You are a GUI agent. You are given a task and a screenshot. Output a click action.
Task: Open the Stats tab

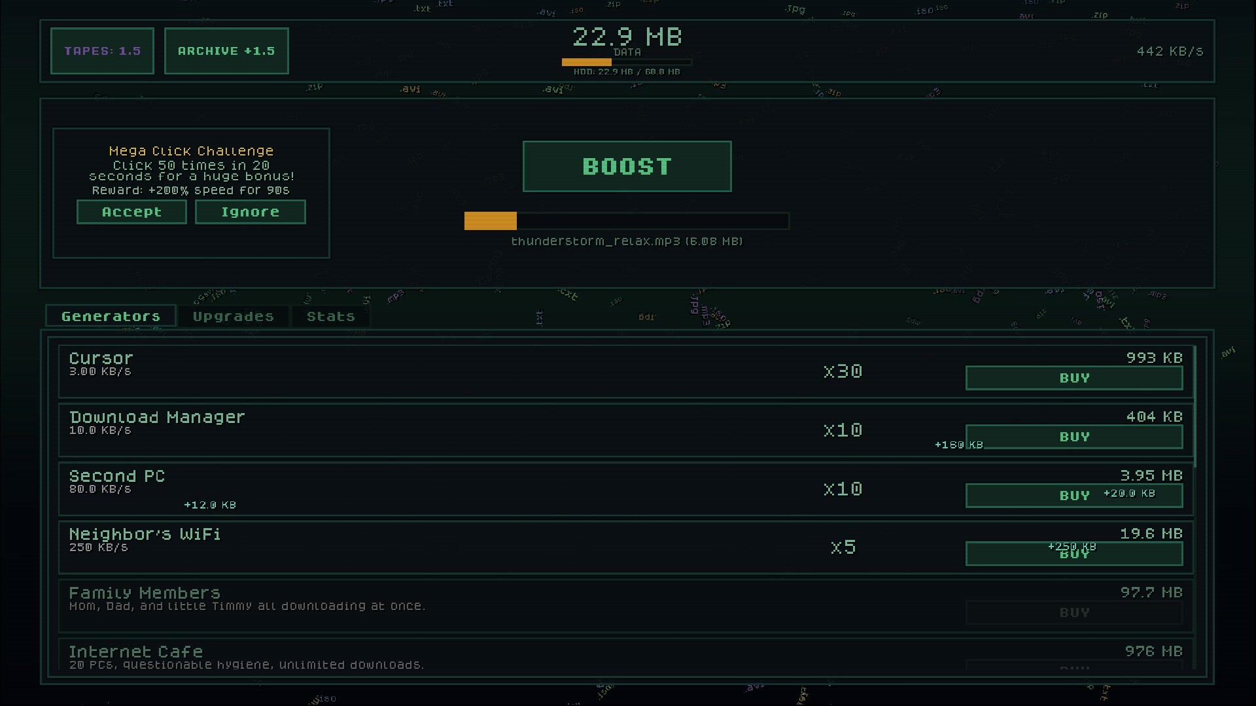pyautogui.click(x=330, y=316)
